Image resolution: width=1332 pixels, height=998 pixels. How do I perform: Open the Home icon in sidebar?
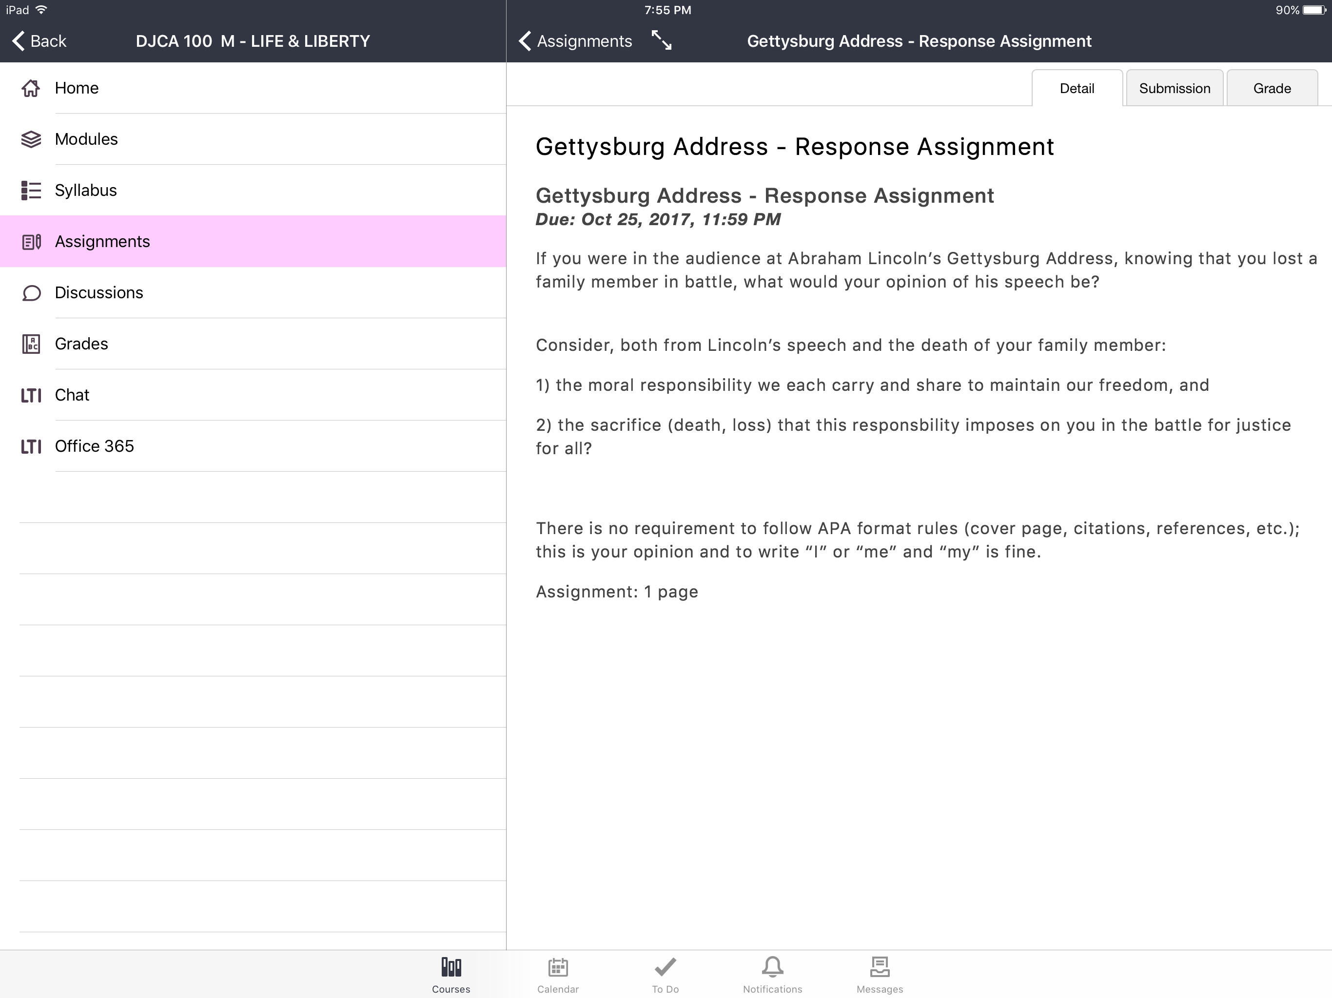31,88
